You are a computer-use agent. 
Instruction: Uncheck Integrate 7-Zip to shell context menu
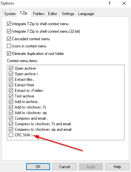[x=9, y=24]
